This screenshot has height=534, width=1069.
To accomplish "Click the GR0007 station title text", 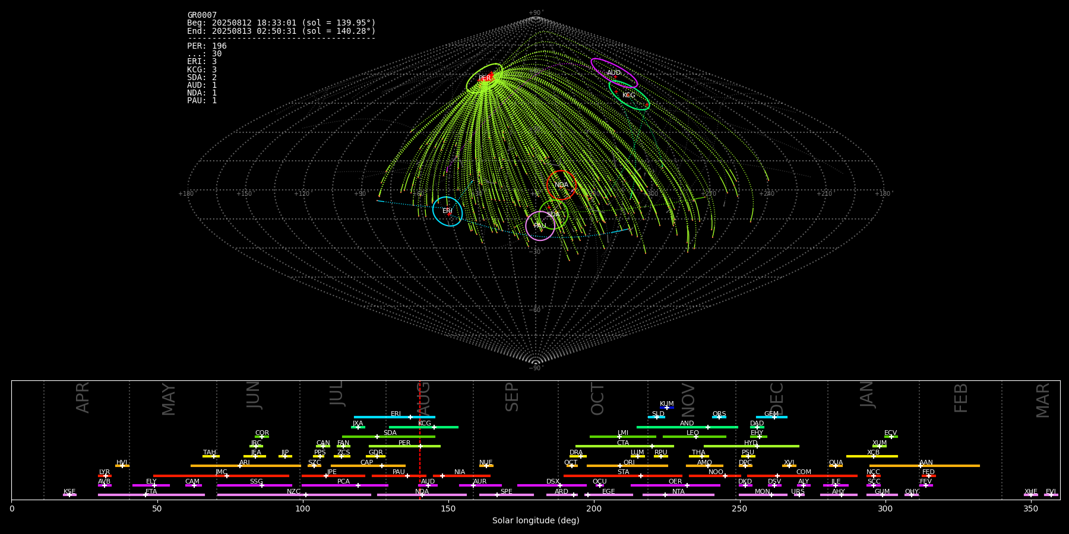I will point(202,15).
